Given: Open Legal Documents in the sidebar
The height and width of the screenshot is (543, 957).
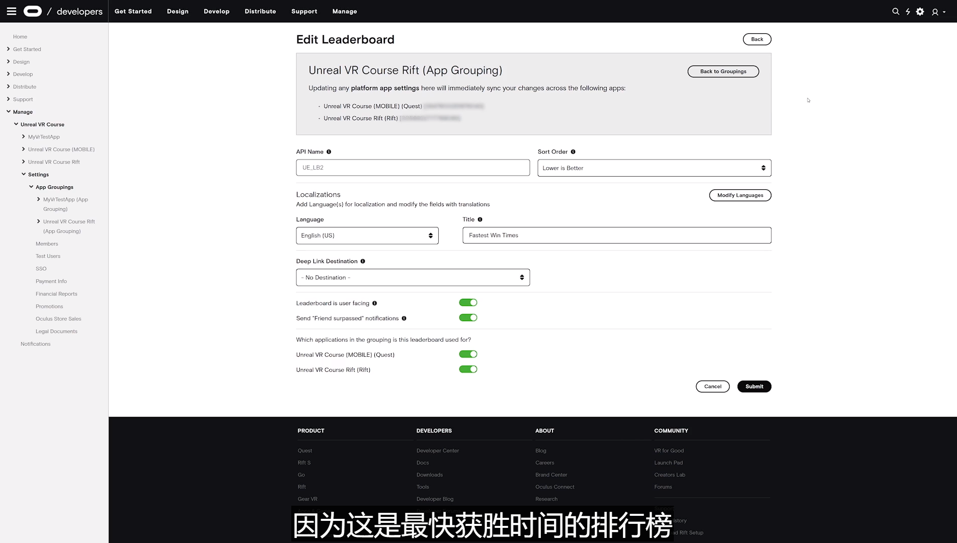Looking at the screenshot, I should point(56,332).
